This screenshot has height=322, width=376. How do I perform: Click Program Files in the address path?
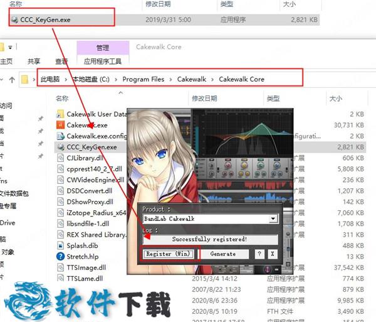pyautogui.click(x=144, y=79)
